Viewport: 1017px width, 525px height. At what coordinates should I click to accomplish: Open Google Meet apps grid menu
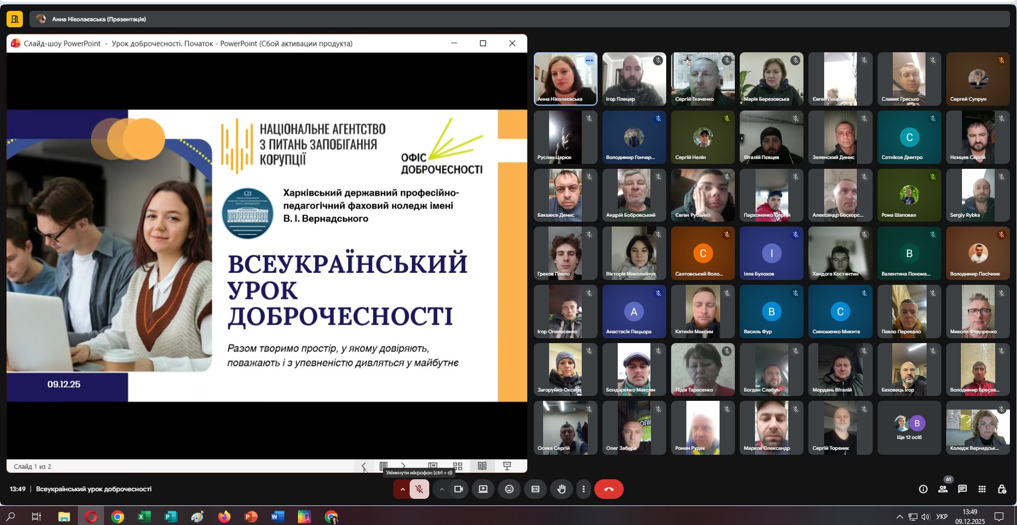coord(981,489)
